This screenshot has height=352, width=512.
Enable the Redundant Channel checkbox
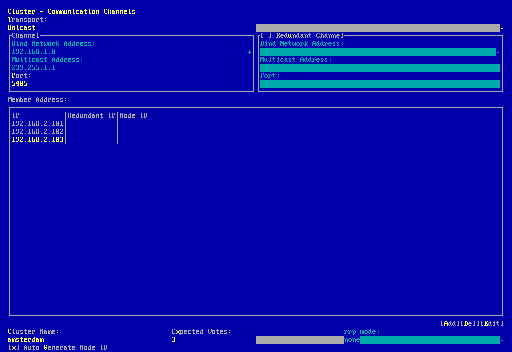click(x=266, y=36)
